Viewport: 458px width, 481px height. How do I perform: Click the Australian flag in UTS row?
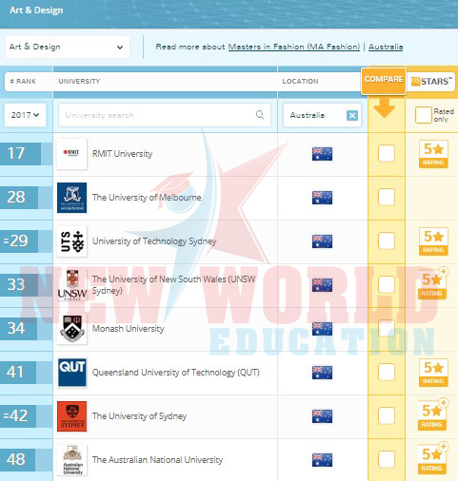point(322,241)
